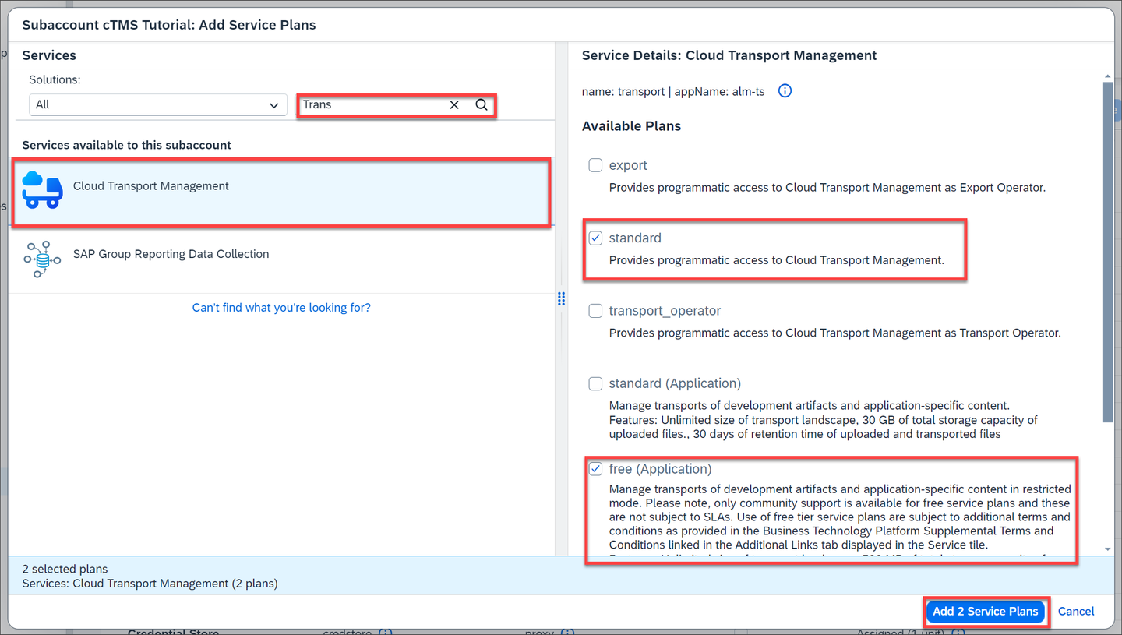
Task: Click the Transport Operator description text
Action: pos(835,333)
